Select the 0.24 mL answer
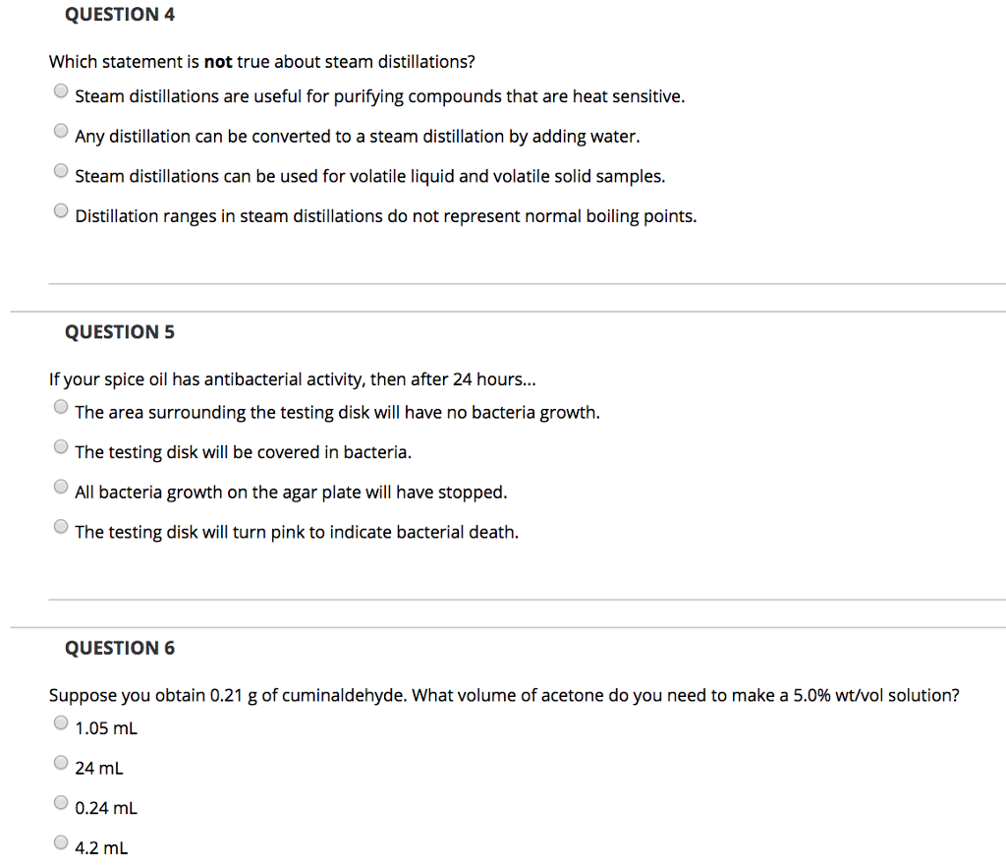Screen dimensions: 1006x868 [60, 802]
